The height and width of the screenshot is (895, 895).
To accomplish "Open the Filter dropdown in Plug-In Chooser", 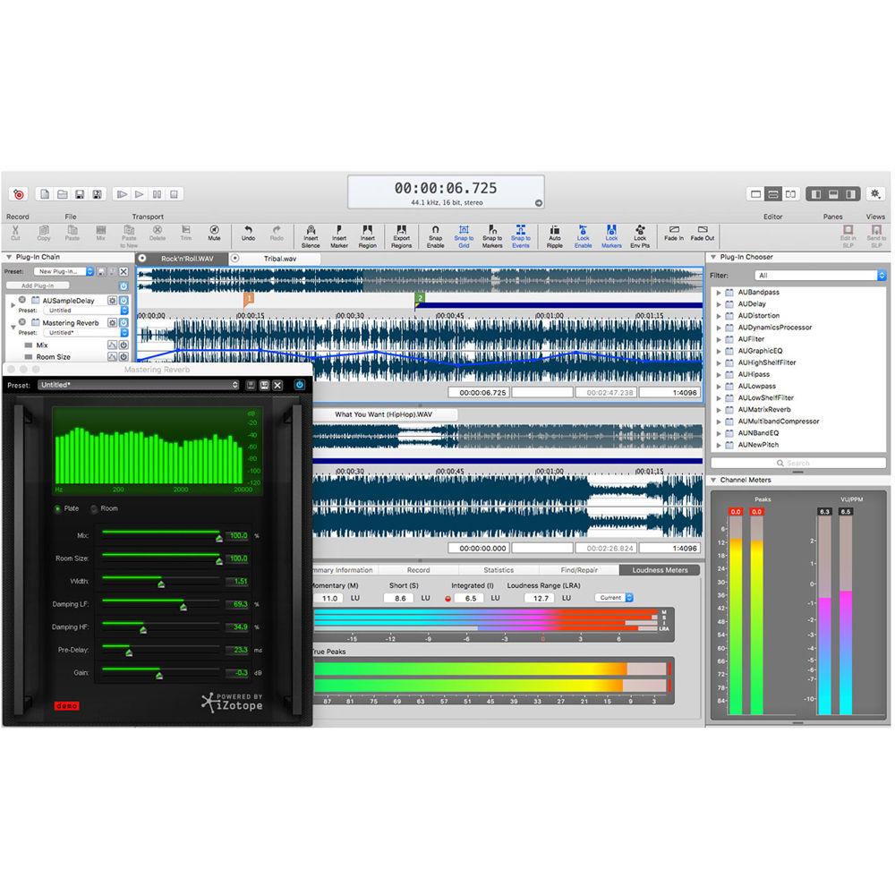I will 819,274.
